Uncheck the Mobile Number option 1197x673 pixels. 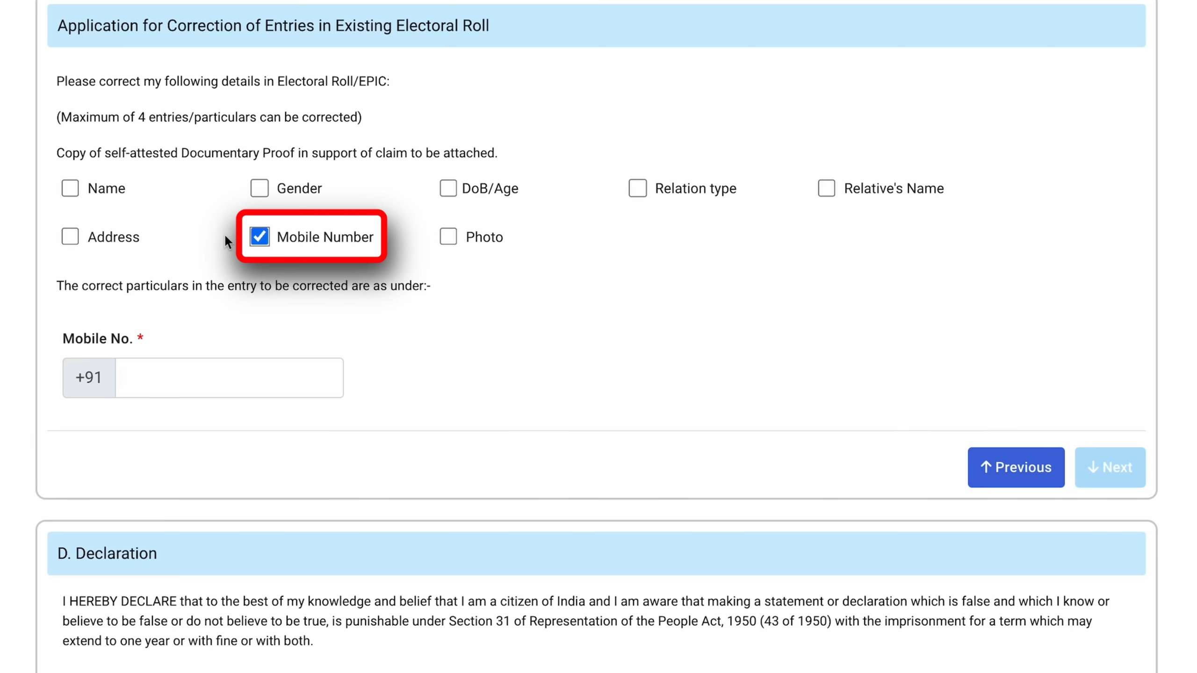click(x=260, y=236)
